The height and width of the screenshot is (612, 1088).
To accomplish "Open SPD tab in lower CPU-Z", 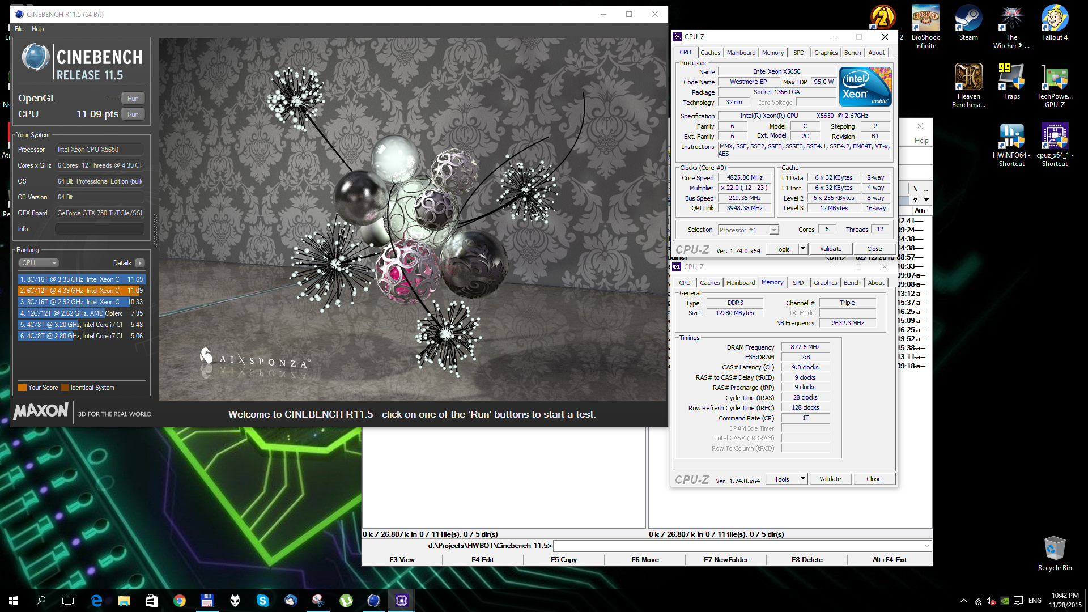I will click(x=798, y=283).
